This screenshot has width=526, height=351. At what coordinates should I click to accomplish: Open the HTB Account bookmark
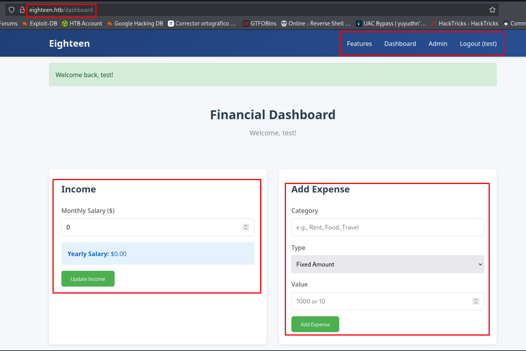click(x=82, y=24)
